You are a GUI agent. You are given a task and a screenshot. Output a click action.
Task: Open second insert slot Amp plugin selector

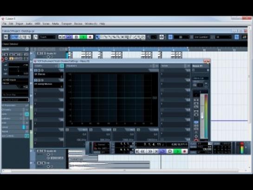click(x=48, y=85)
